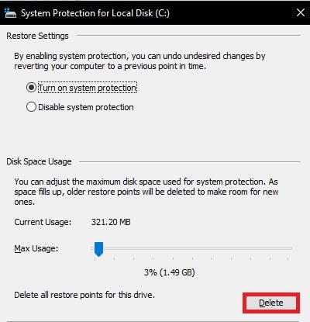The image size is (310, 322).
Task: Click the System Protection for Local Disk title
Action: (x=95, y=13)
